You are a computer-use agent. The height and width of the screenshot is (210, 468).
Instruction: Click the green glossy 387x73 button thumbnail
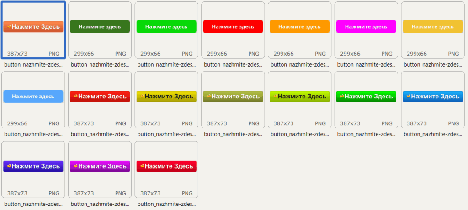click(366, 97)
